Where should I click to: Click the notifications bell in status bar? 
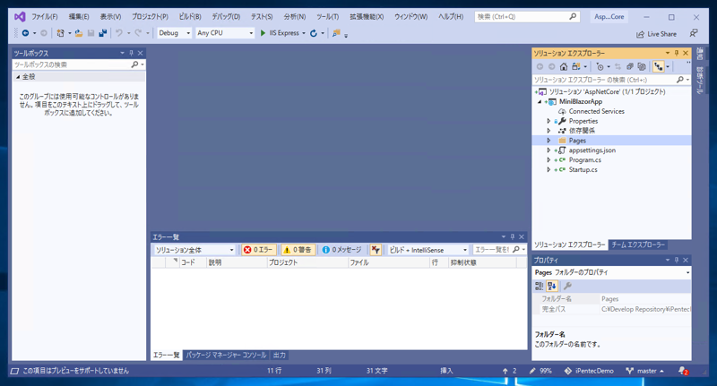(683, 371)
